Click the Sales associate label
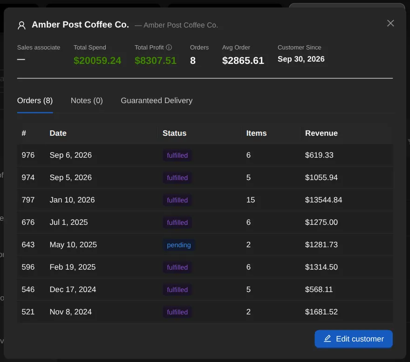 pyautogui.click(x=39, y=48)
